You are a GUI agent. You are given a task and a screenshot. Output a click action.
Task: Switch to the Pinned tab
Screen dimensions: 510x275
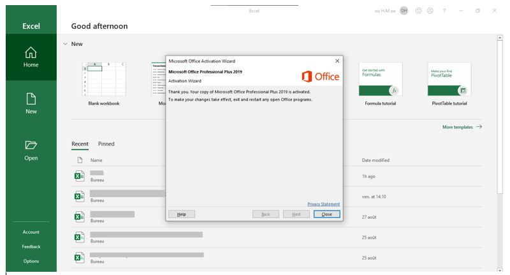click(106, 144)
